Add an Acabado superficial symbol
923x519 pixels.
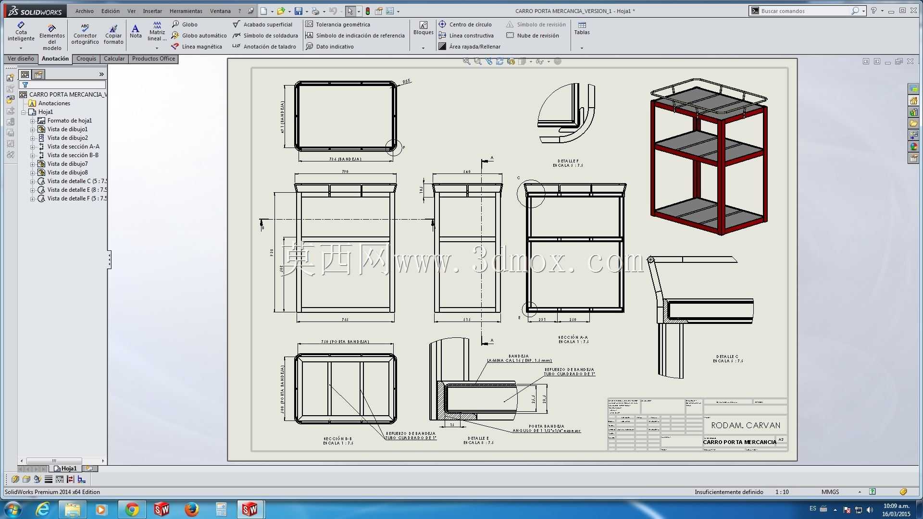click(x=262, y=25)
